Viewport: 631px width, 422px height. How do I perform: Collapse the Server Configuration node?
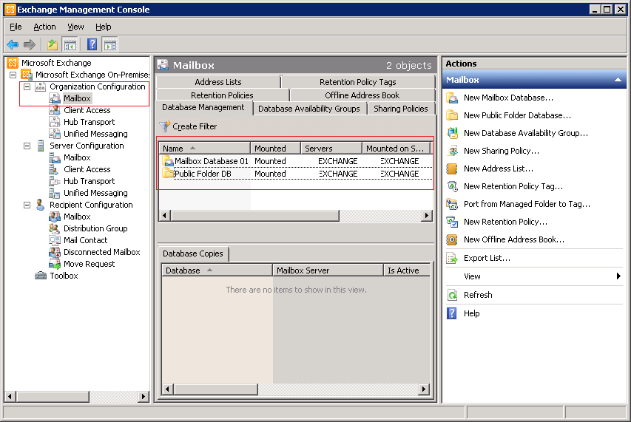pyautogui.click(x=27, y=146)
